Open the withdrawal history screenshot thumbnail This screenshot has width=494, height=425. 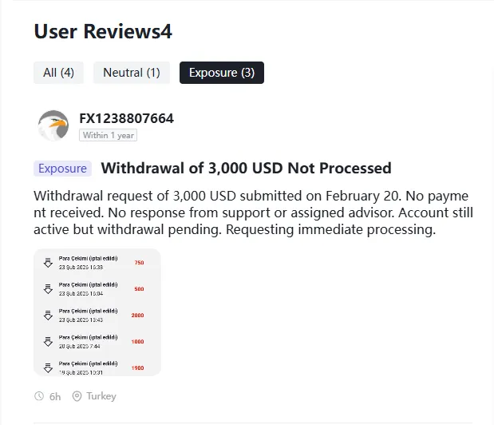(97, 312)
